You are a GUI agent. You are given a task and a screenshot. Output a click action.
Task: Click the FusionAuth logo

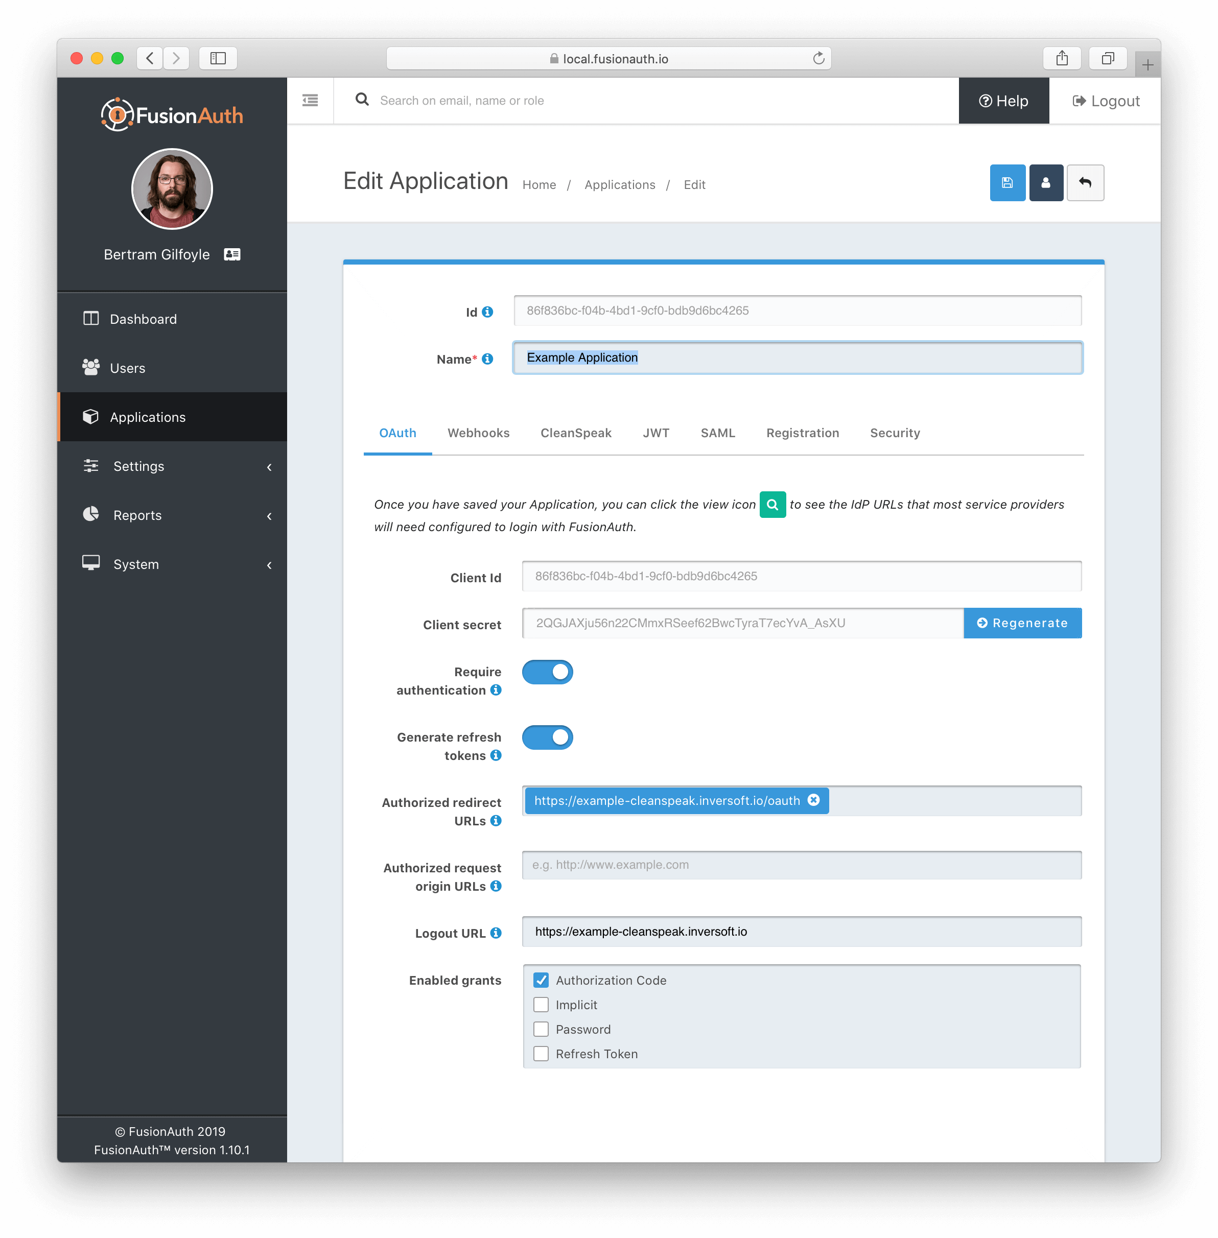point(172,115)
